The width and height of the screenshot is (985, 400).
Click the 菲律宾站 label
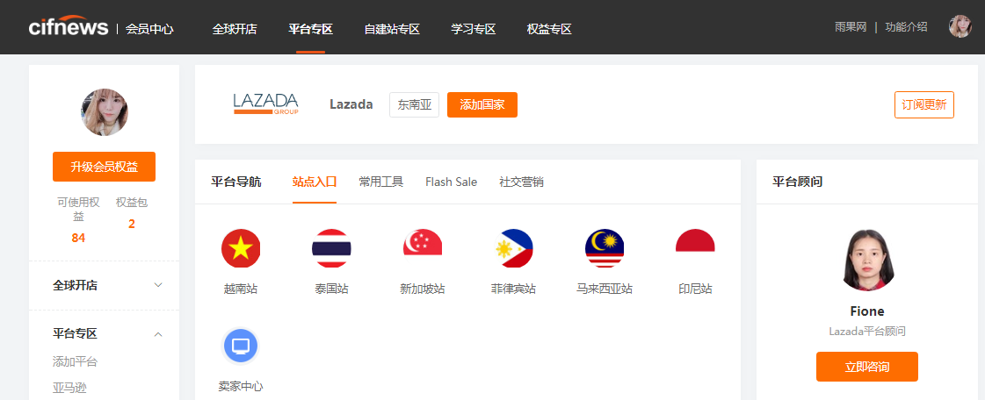513,289
